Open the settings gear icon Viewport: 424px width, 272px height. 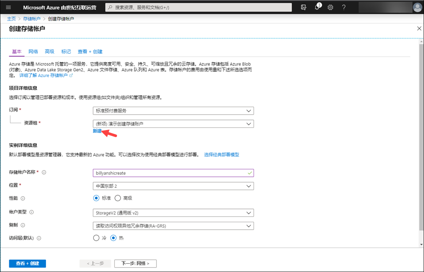330,7
